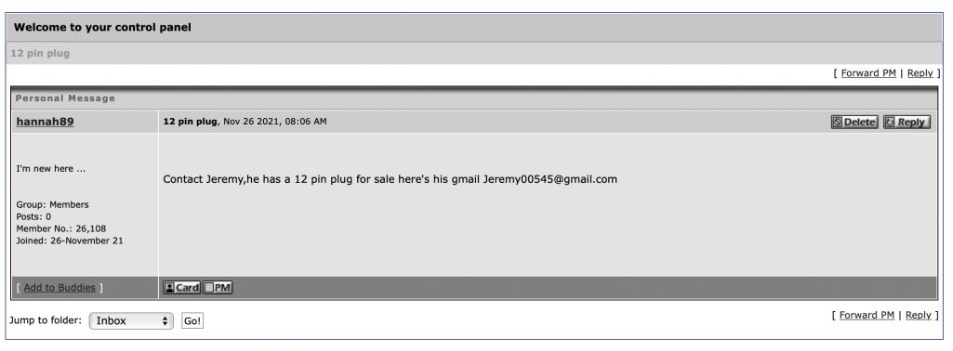Image resolution: width=953 pixels, height=351 pixels.
Task: Click the Welcome to your control panel heading
Action: click(x=102, y=27)
